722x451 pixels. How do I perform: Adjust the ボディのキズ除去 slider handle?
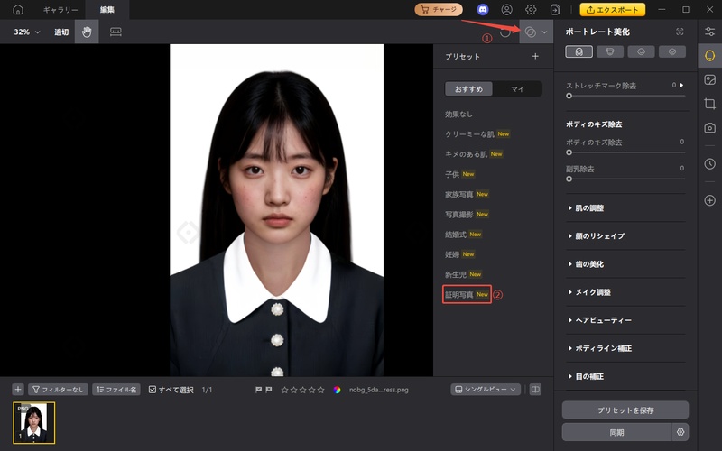[x=569, y=152]
